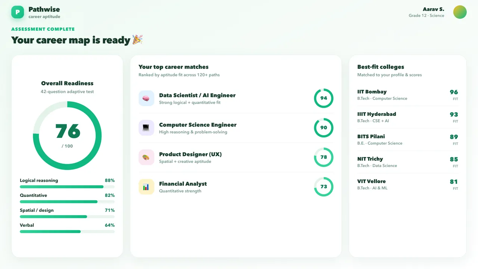
Task: Open the Computer Science Engineer match
Action: point(236,128)
